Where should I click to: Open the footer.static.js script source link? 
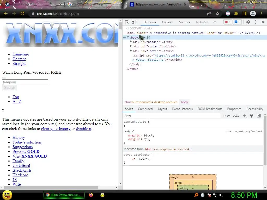tap(198, 58)
